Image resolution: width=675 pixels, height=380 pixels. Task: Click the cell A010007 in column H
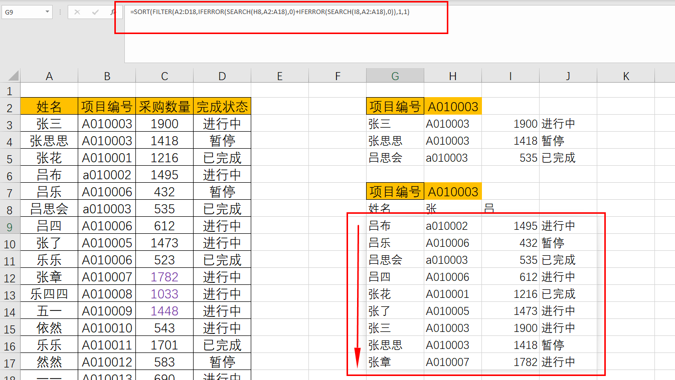(453, 362)
